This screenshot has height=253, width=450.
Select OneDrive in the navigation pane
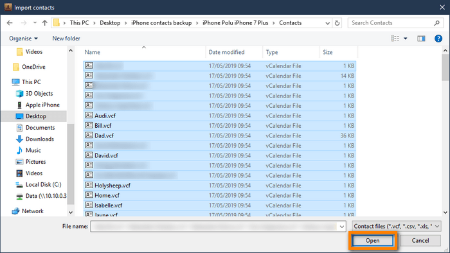(29, 67)
